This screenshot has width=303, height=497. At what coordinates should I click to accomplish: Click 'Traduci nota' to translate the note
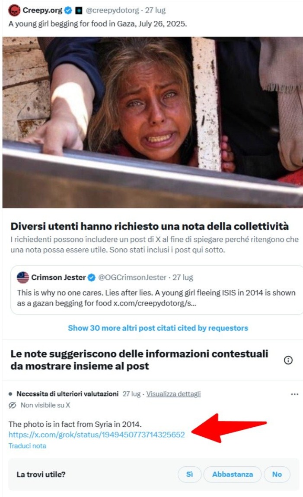[27, 445]
